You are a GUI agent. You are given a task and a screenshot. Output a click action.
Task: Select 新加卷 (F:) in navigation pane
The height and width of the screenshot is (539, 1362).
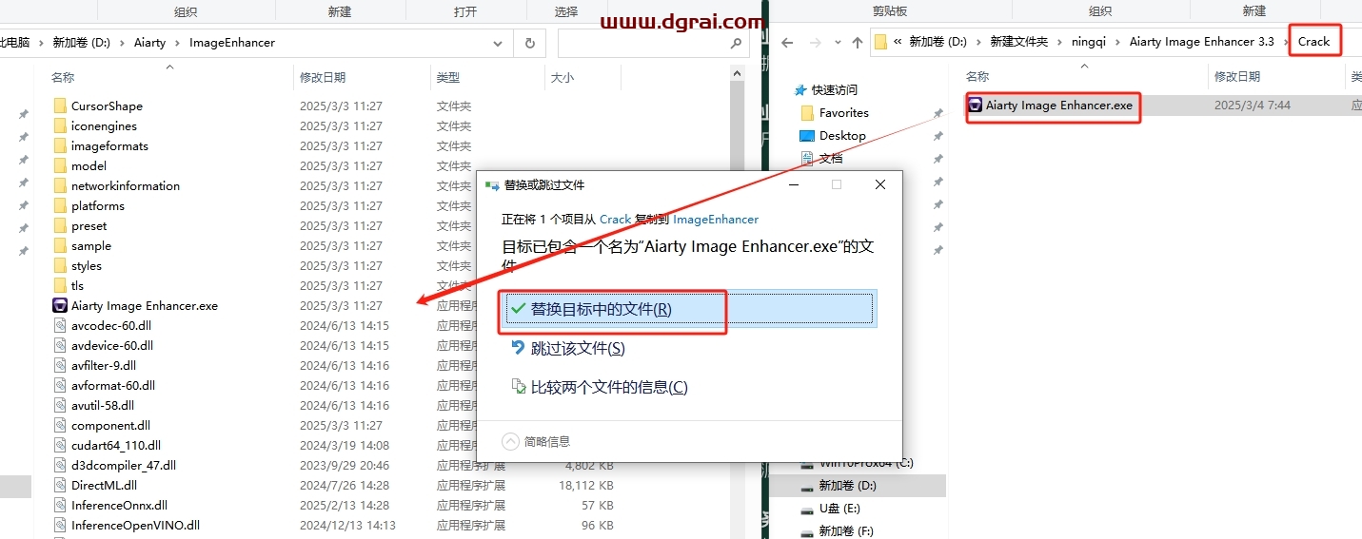tap(846, 531)
